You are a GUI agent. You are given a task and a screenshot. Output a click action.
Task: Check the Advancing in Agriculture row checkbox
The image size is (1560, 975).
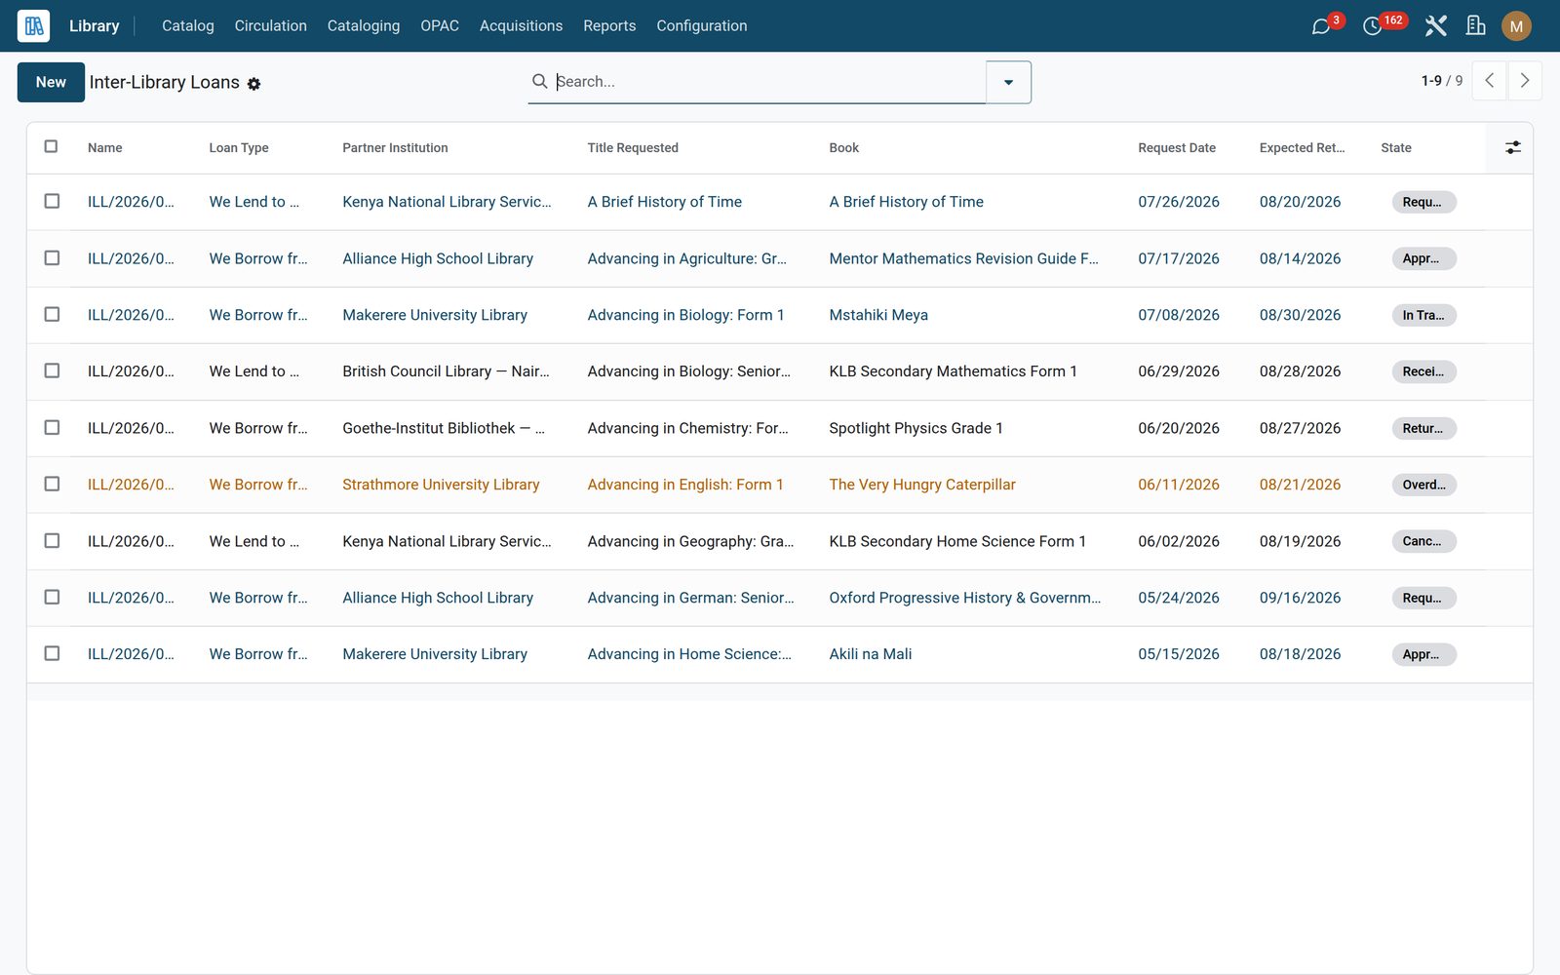(52, 257)
